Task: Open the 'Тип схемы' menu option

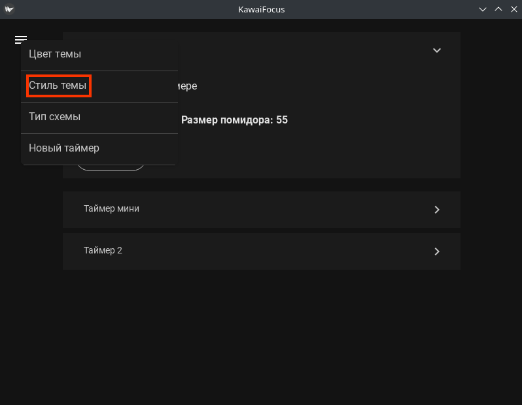Action: click(55, 117)
